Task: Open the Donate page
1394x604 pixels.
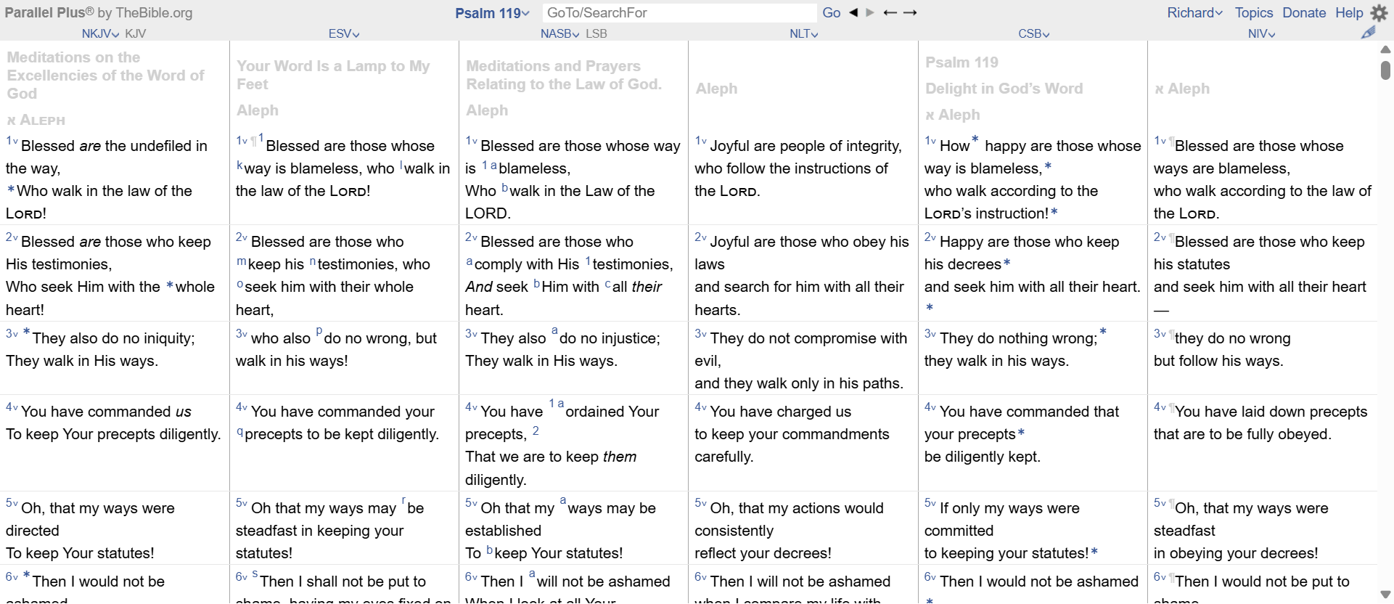Action: point(1304,12)
